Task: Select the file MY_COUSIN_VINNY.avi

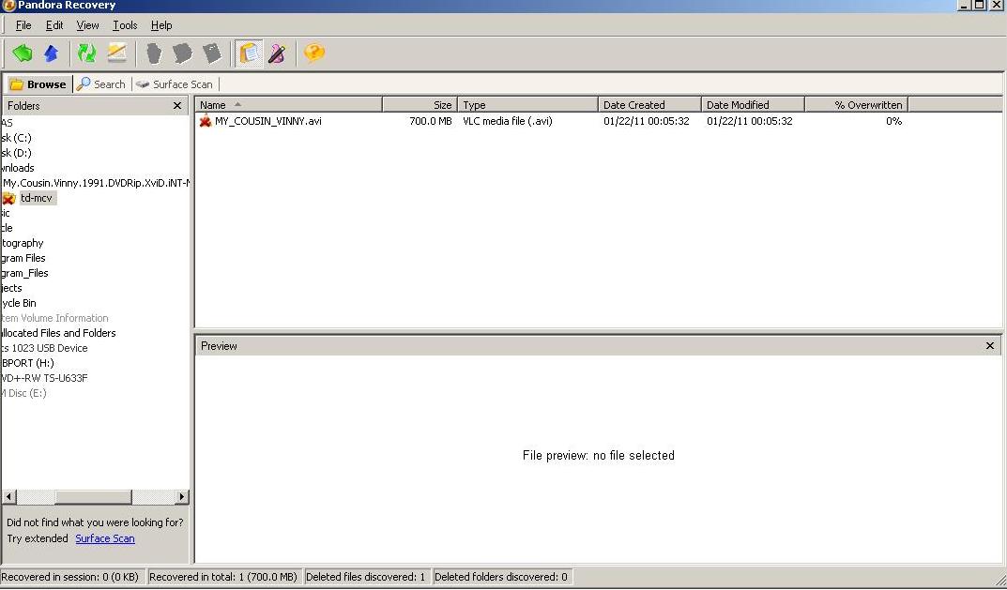Action: point(267,121)
